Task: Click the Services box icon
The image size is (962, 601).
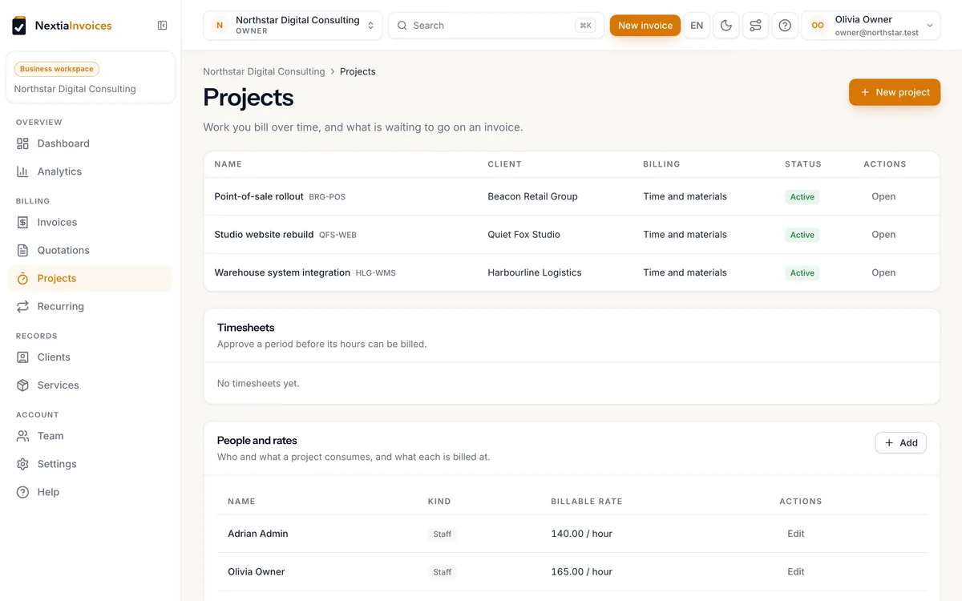Action: pos(22,385)
